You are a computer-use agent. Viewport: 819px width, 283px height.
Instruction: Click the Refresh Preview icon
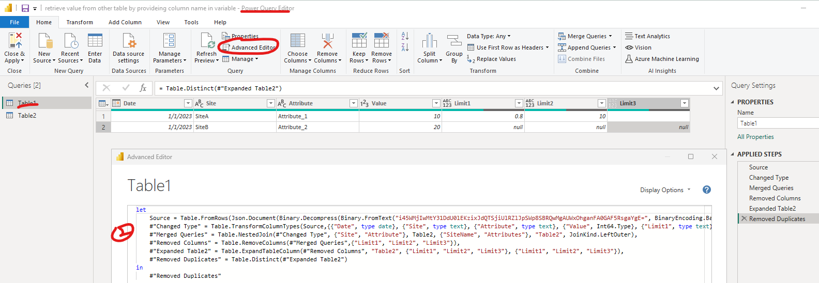[x=207, y=41]
